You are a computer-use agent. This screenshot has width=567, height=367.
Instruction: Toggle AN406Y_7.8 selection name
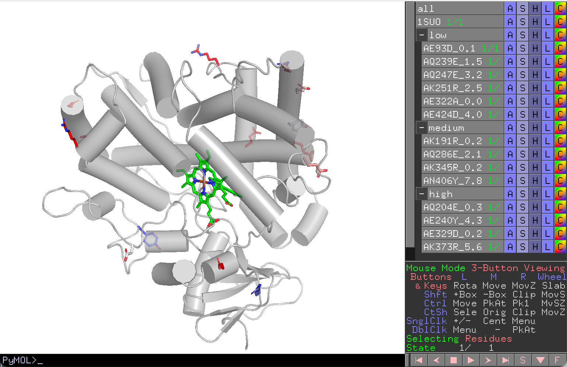463,181
